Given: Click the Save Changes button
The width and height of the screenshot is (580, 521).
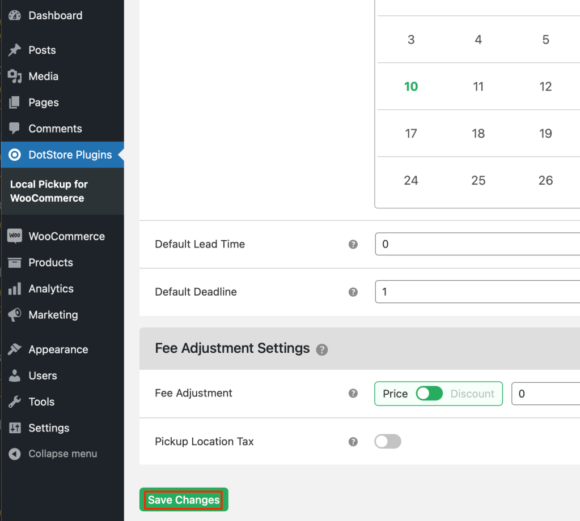Looking at the screenshot, I should coord(183,499).
